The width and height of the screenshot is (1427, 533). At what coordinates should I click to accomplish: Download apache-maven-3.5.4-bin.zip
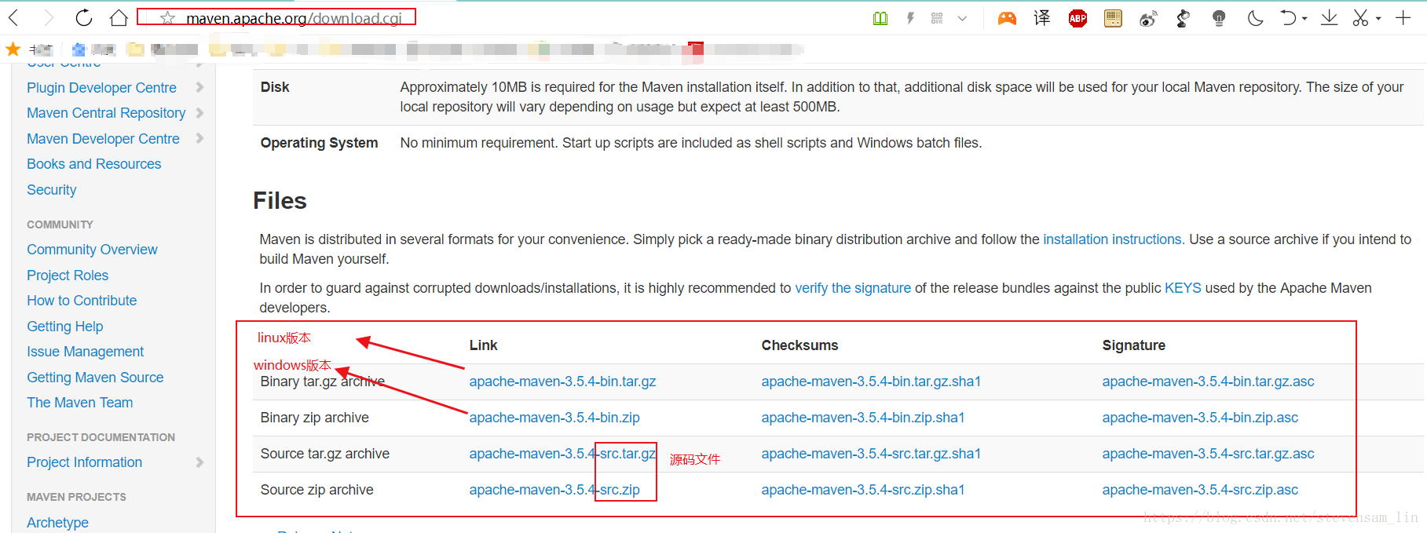coord(554,418)
